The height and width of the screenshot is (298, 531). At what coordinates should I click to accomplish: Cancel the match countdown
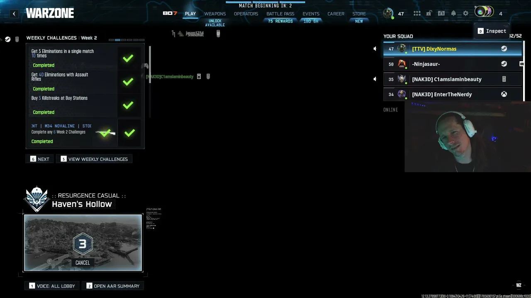point(83,262)
